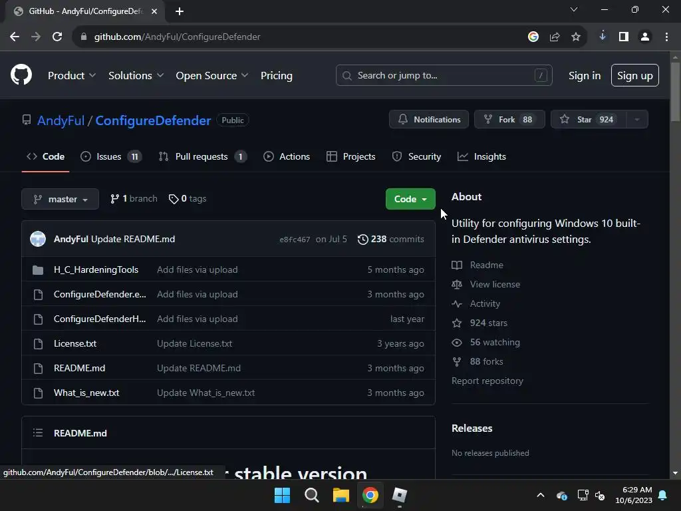This screenshot has height=511, width=681.
Task: Close the GitHub ConfigureDefender tab
Action: (x=154, y=11)
